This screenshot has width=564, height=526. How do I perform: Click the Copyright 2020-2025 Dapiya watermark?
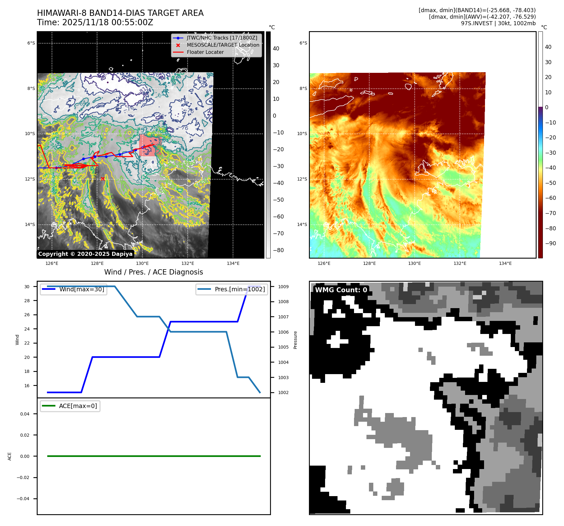coord(85,254)
